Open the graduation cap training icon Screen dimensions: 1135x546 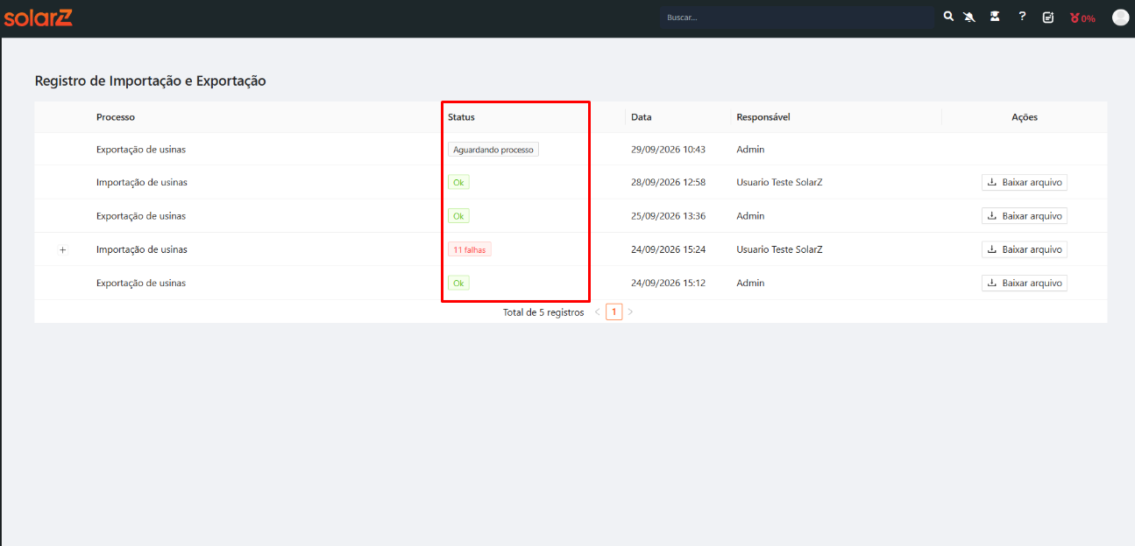pos(995,17)
